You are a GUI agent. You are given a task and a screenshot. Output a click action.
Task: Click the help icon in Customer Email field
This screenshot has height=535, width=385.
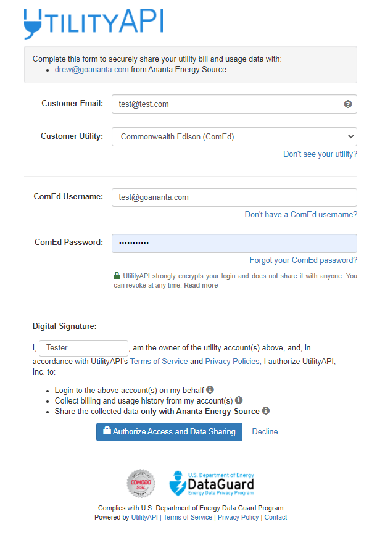[347, 104]
